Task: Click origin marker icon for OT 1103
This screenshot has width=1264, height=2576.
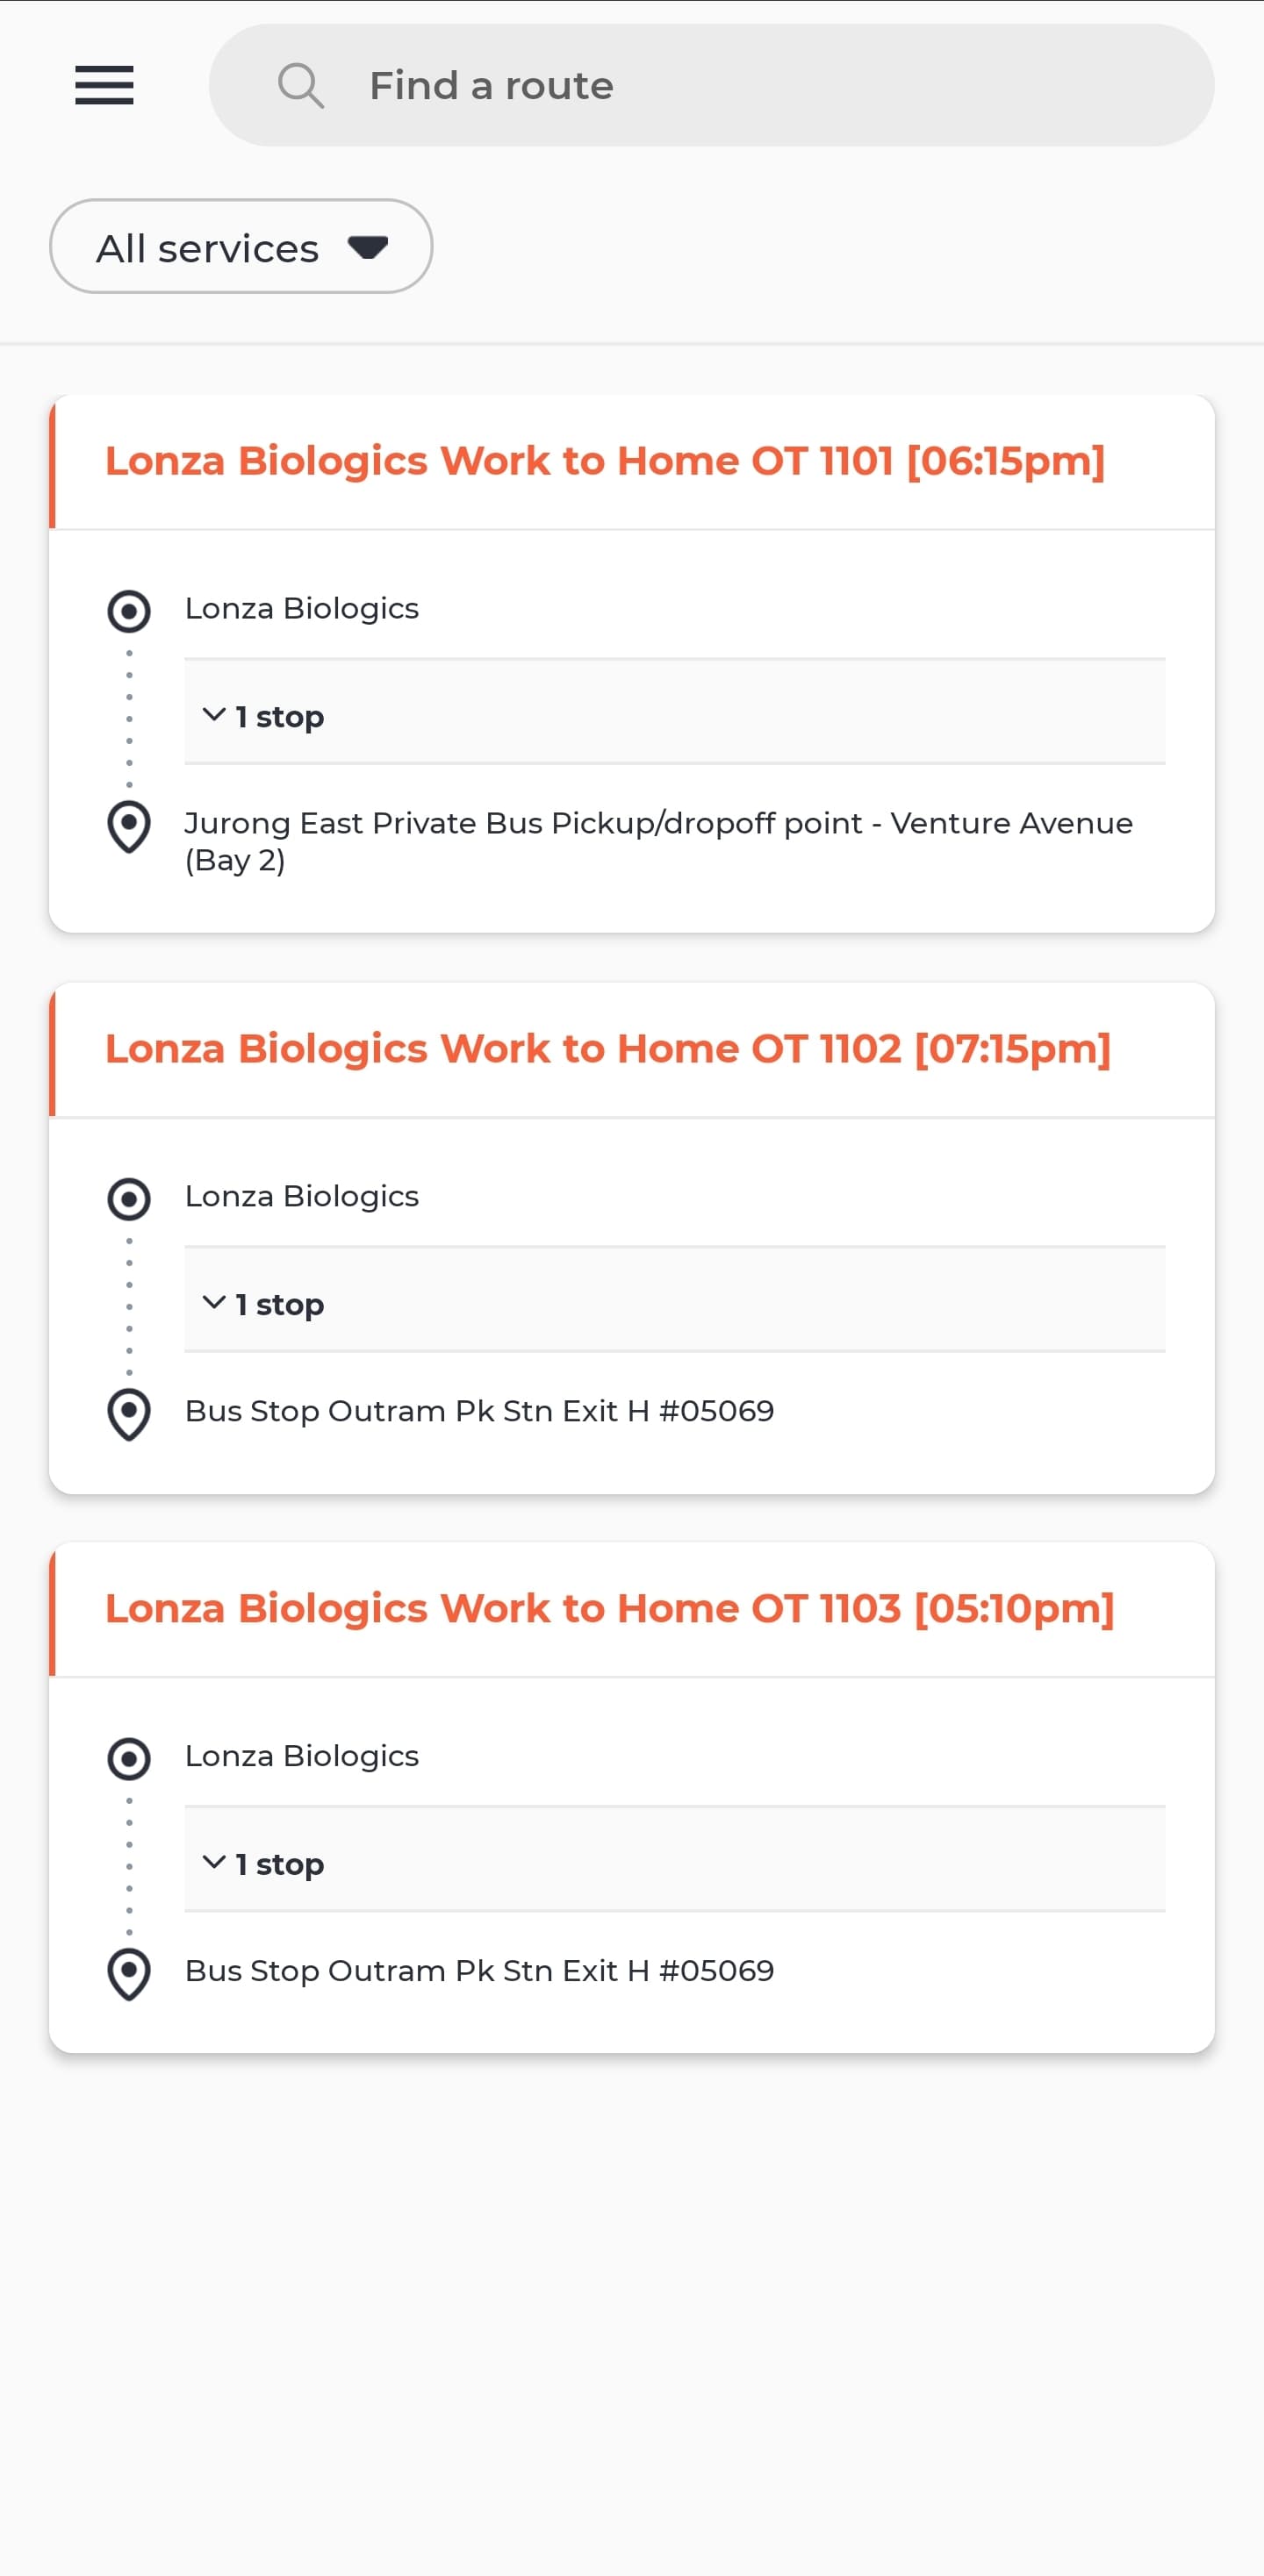Action: [129, 1759]
